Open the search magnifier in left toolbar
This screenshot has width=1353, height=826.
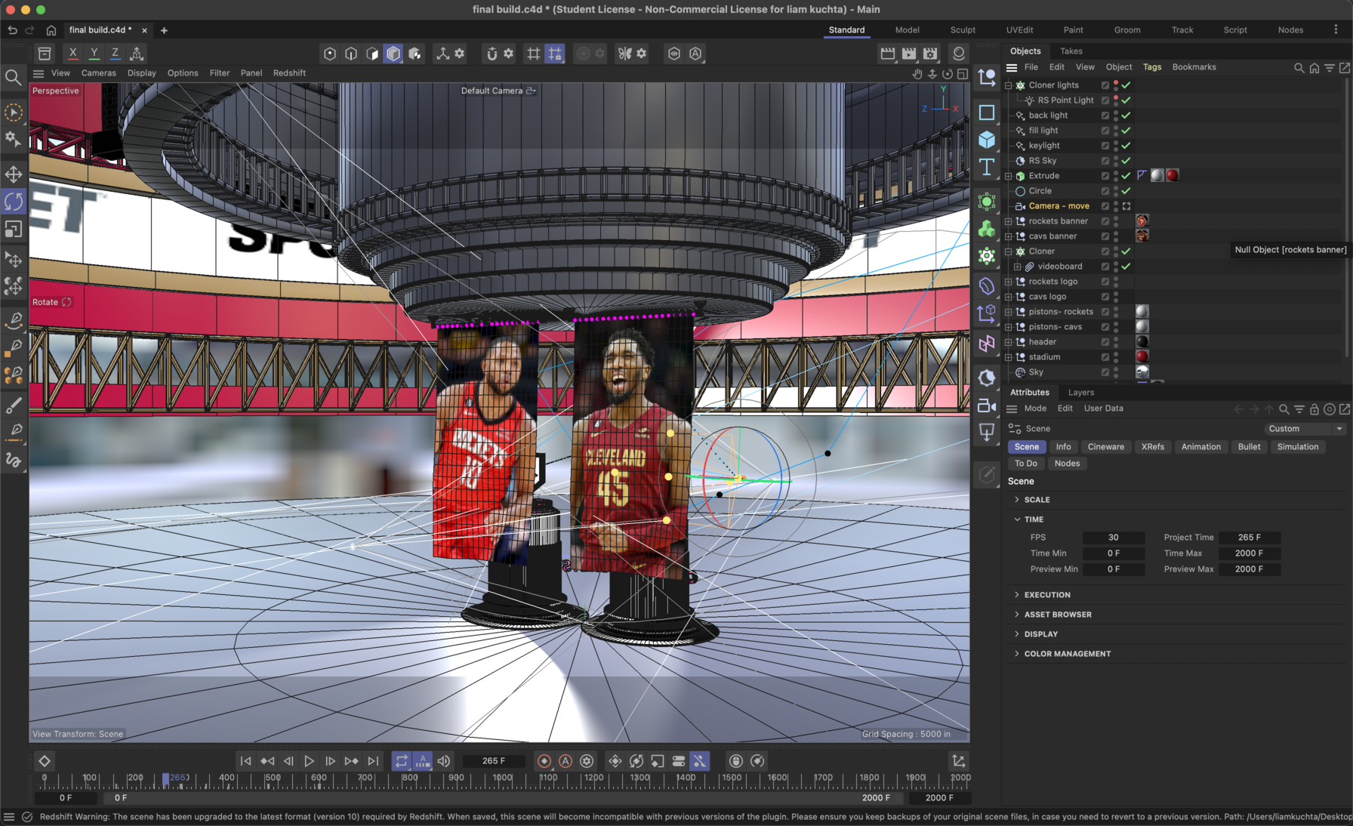13,77
